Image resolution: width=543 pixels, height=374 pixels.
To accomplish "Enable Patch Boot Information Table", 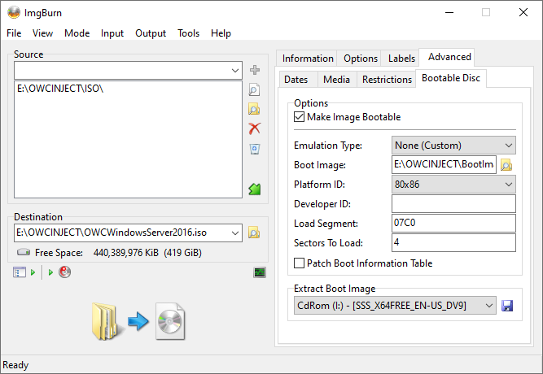I will point(300,263).
